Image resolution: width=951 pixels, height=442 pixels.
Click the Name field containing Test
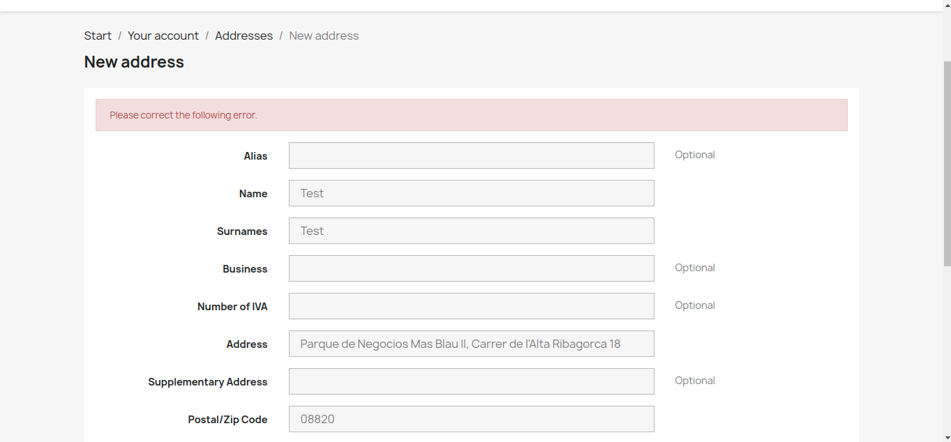tap(471, 193)
